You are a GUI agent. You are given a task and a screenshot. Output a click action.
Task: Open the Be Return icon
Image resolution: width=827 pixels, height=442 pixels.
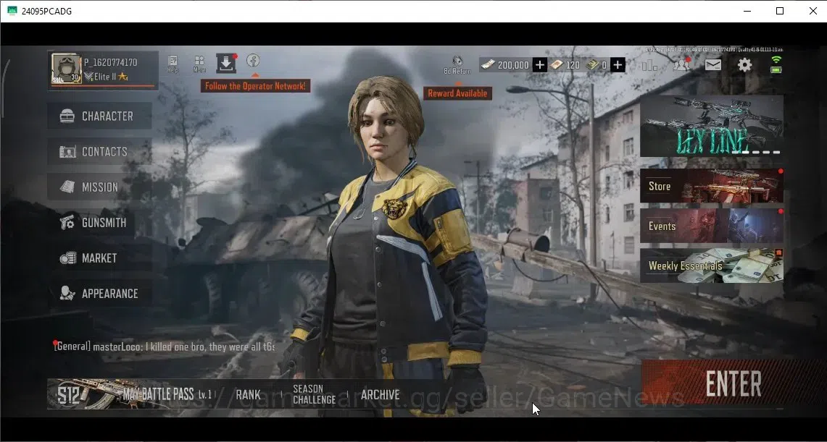[457, 64]
